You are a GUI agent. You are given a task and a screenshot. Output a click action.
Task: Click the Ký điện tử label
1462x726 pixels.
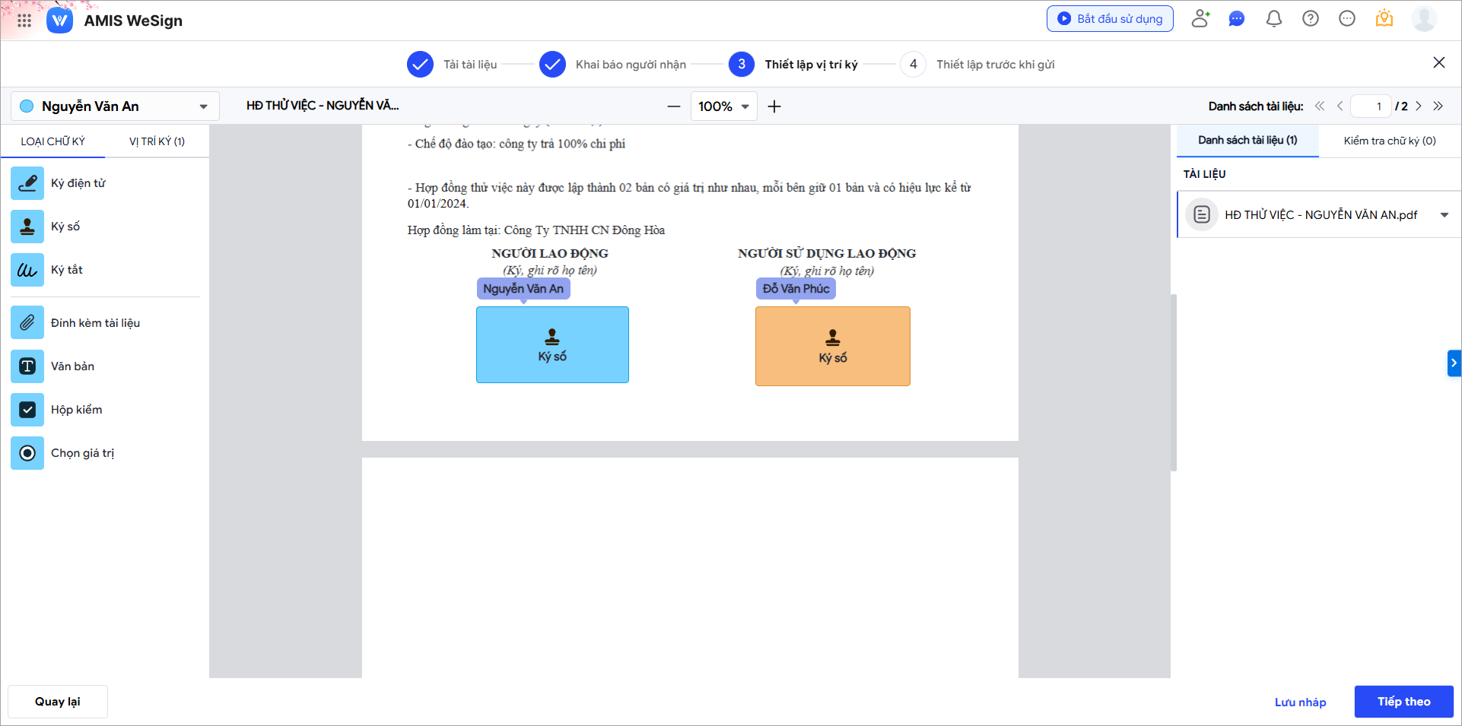(x=78, y=183)
